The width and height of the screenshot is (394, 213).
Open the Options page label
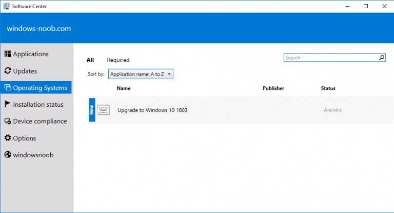tap(25, 138)
